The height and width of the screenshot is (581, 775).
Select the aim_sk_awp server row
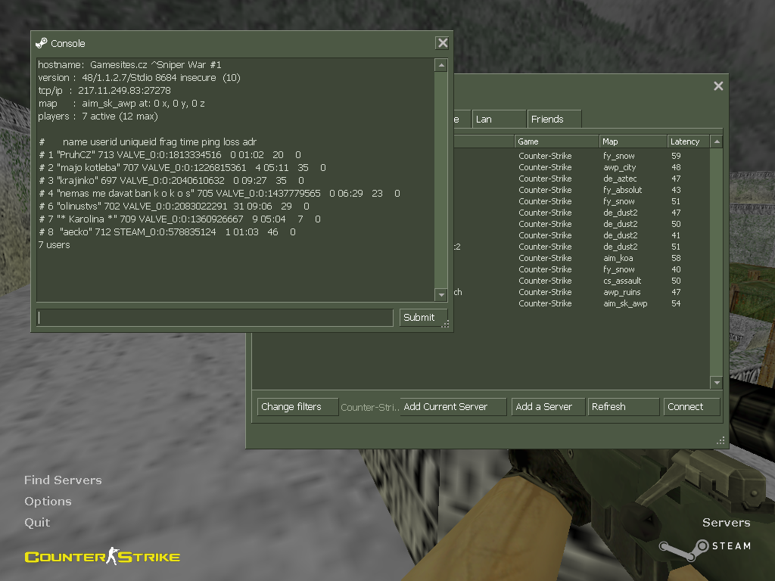pyautogui.click(x=582, y=304)
